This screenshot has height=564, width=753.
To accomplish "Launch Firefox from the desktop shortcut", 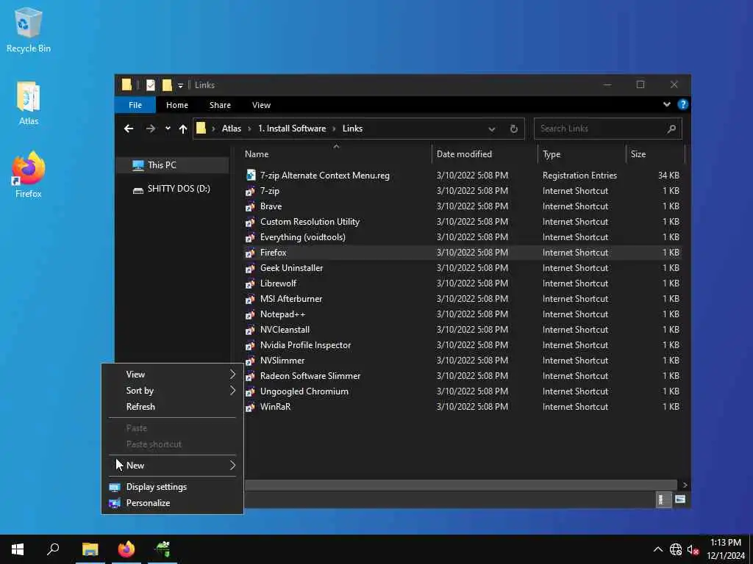I will [x=29, y=175].
